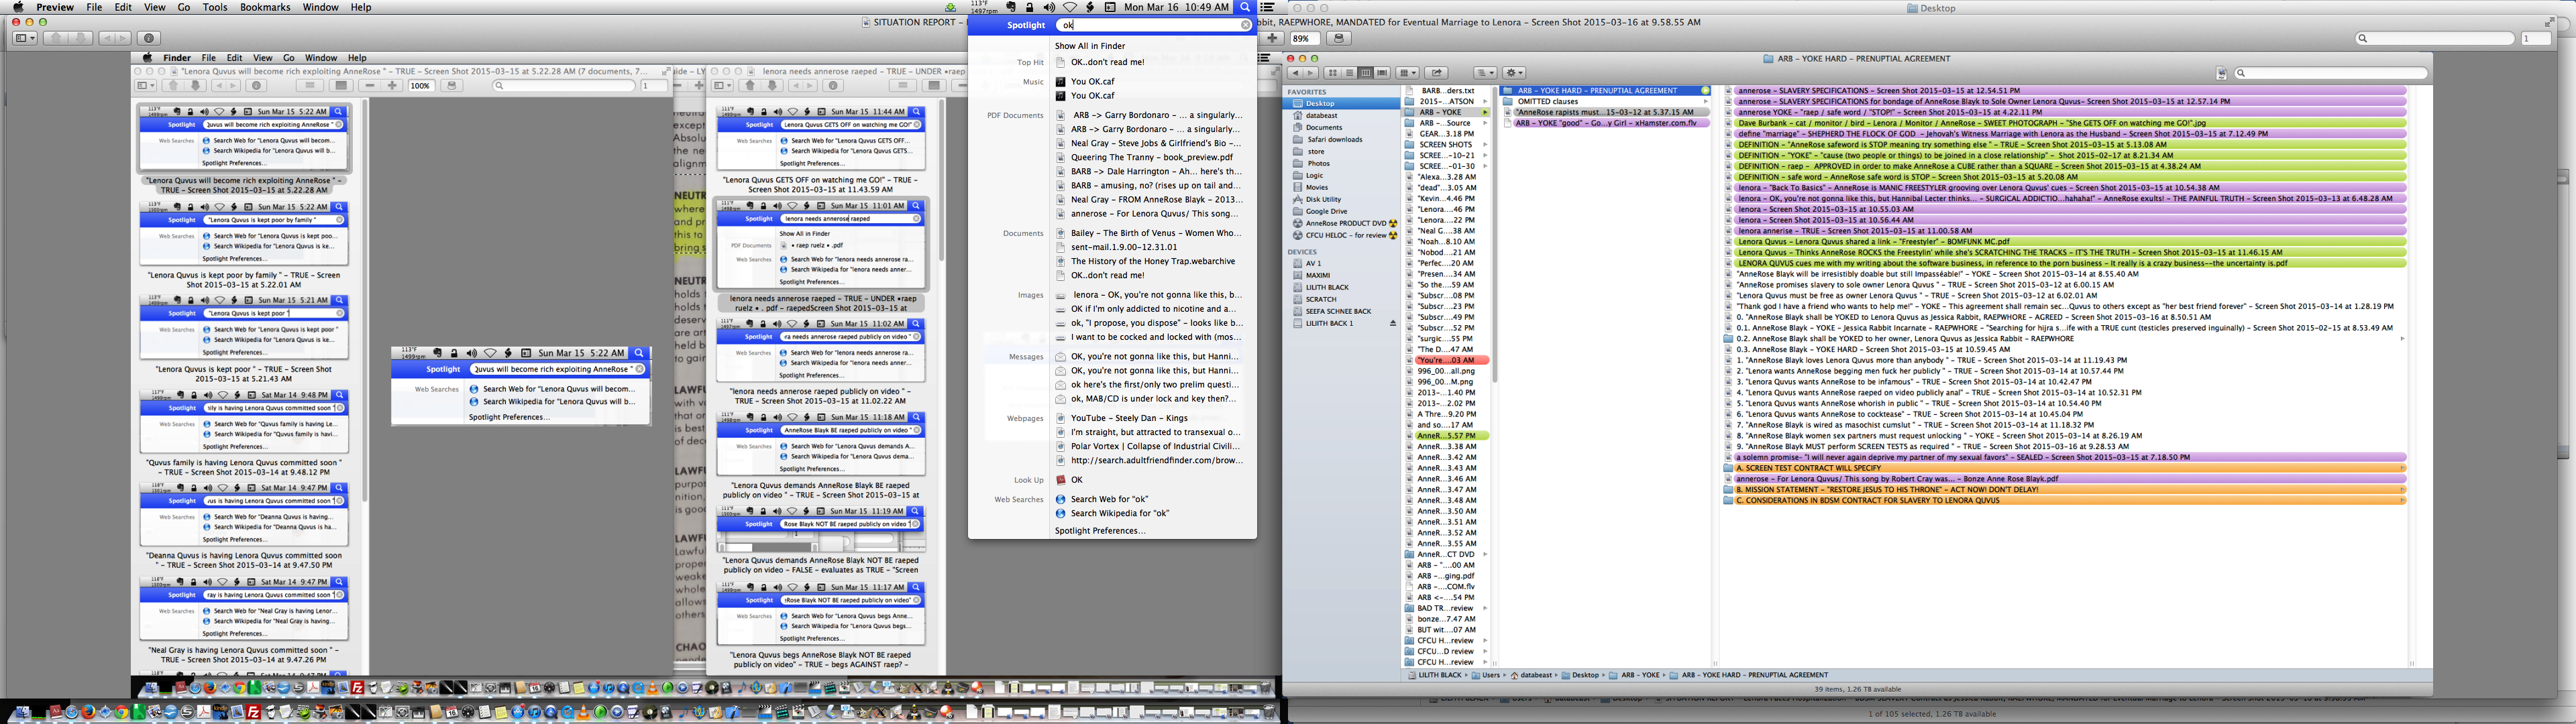Image resolution: width=2576 pixels, height=724 pixels.
Task: Open the Bookmarks menu
Action: (265, 7)
